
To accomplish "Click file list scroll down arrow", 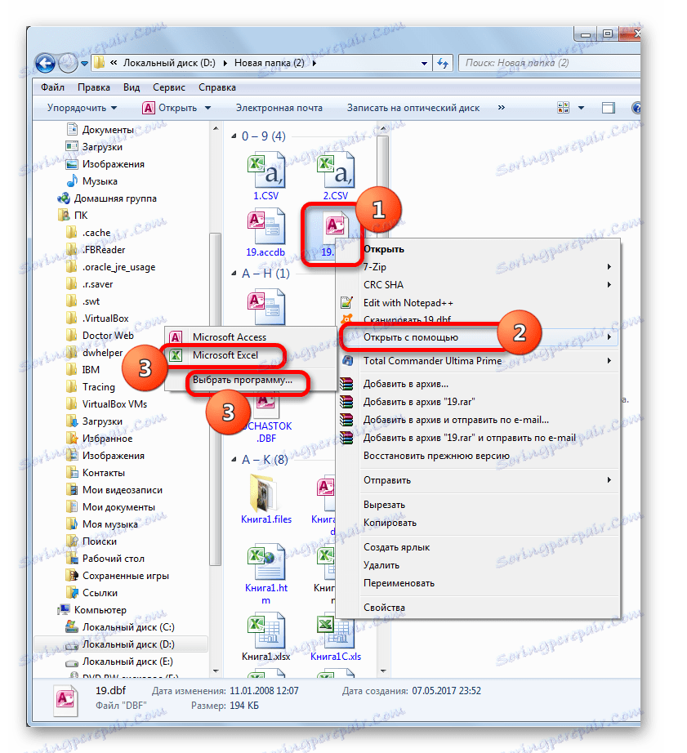I will (x=383, y=671).
